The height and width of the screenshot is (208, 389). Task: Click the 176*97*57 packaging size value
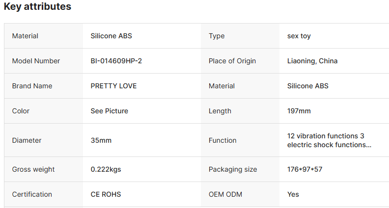pos(305,169)
